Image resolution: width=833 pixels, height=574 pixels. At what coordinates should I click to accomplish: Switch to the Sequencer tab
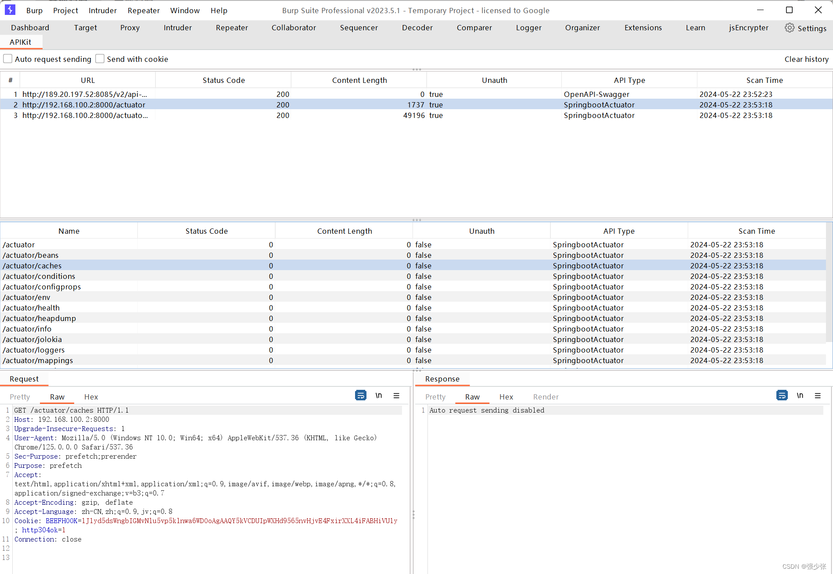pos(359,28)
